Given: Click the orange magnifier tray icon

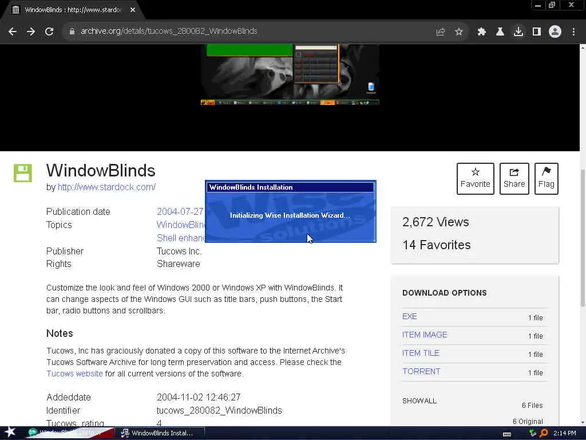Looking at the screenshot, I should 544,433.
